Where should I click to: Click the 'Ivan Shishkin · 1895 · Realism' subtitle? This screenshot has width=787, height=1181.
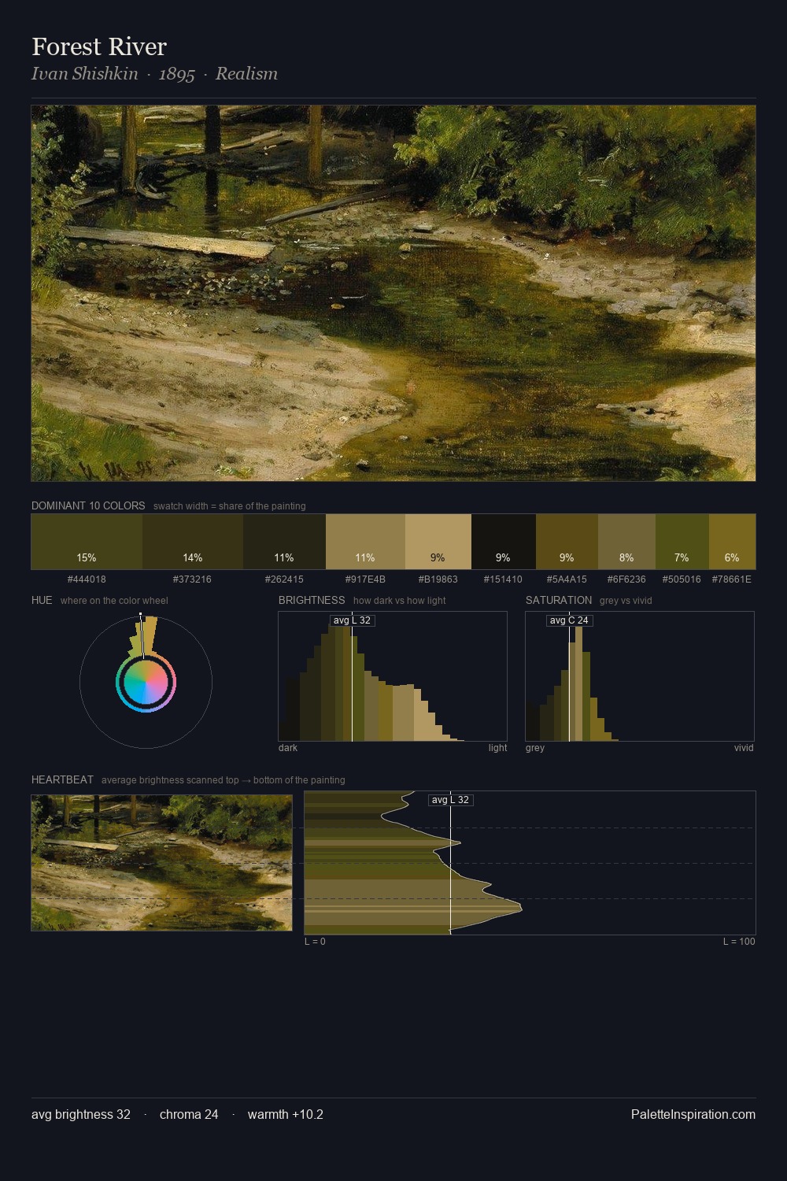154,74
